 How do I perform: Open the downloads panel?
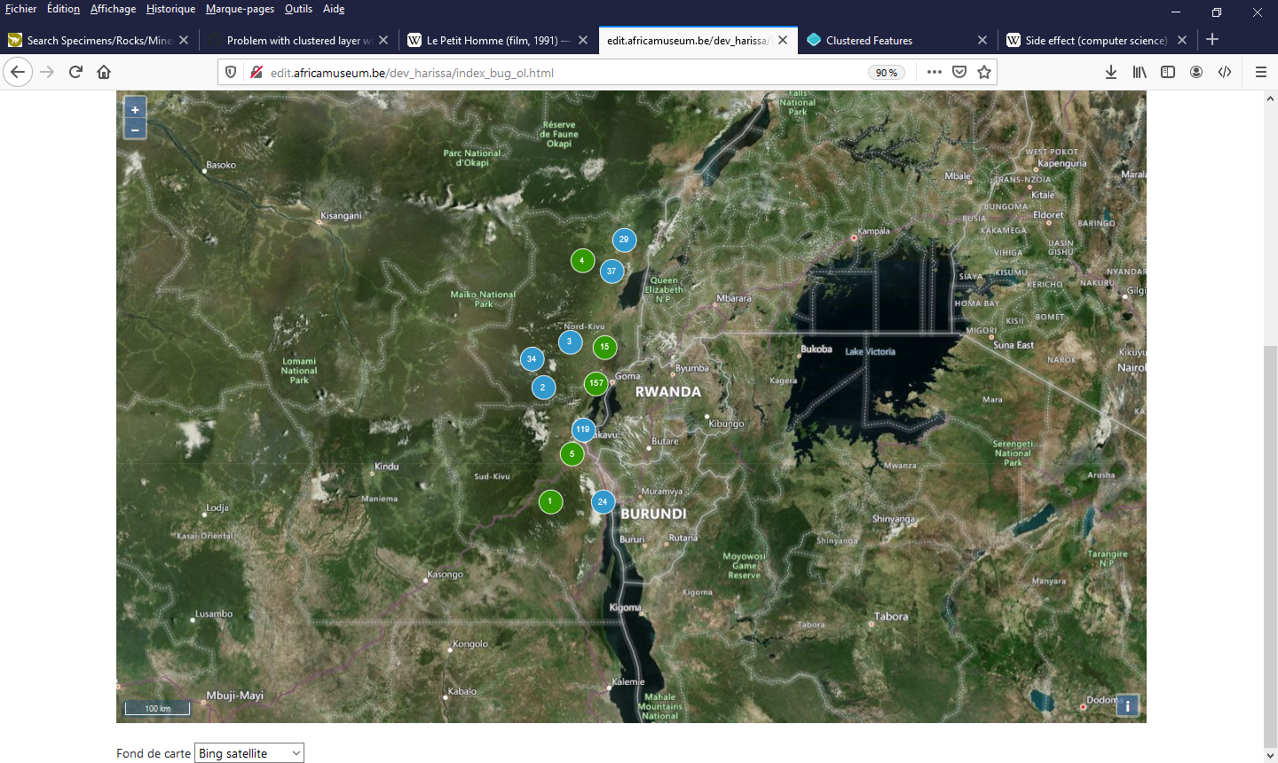(1111, 73)
